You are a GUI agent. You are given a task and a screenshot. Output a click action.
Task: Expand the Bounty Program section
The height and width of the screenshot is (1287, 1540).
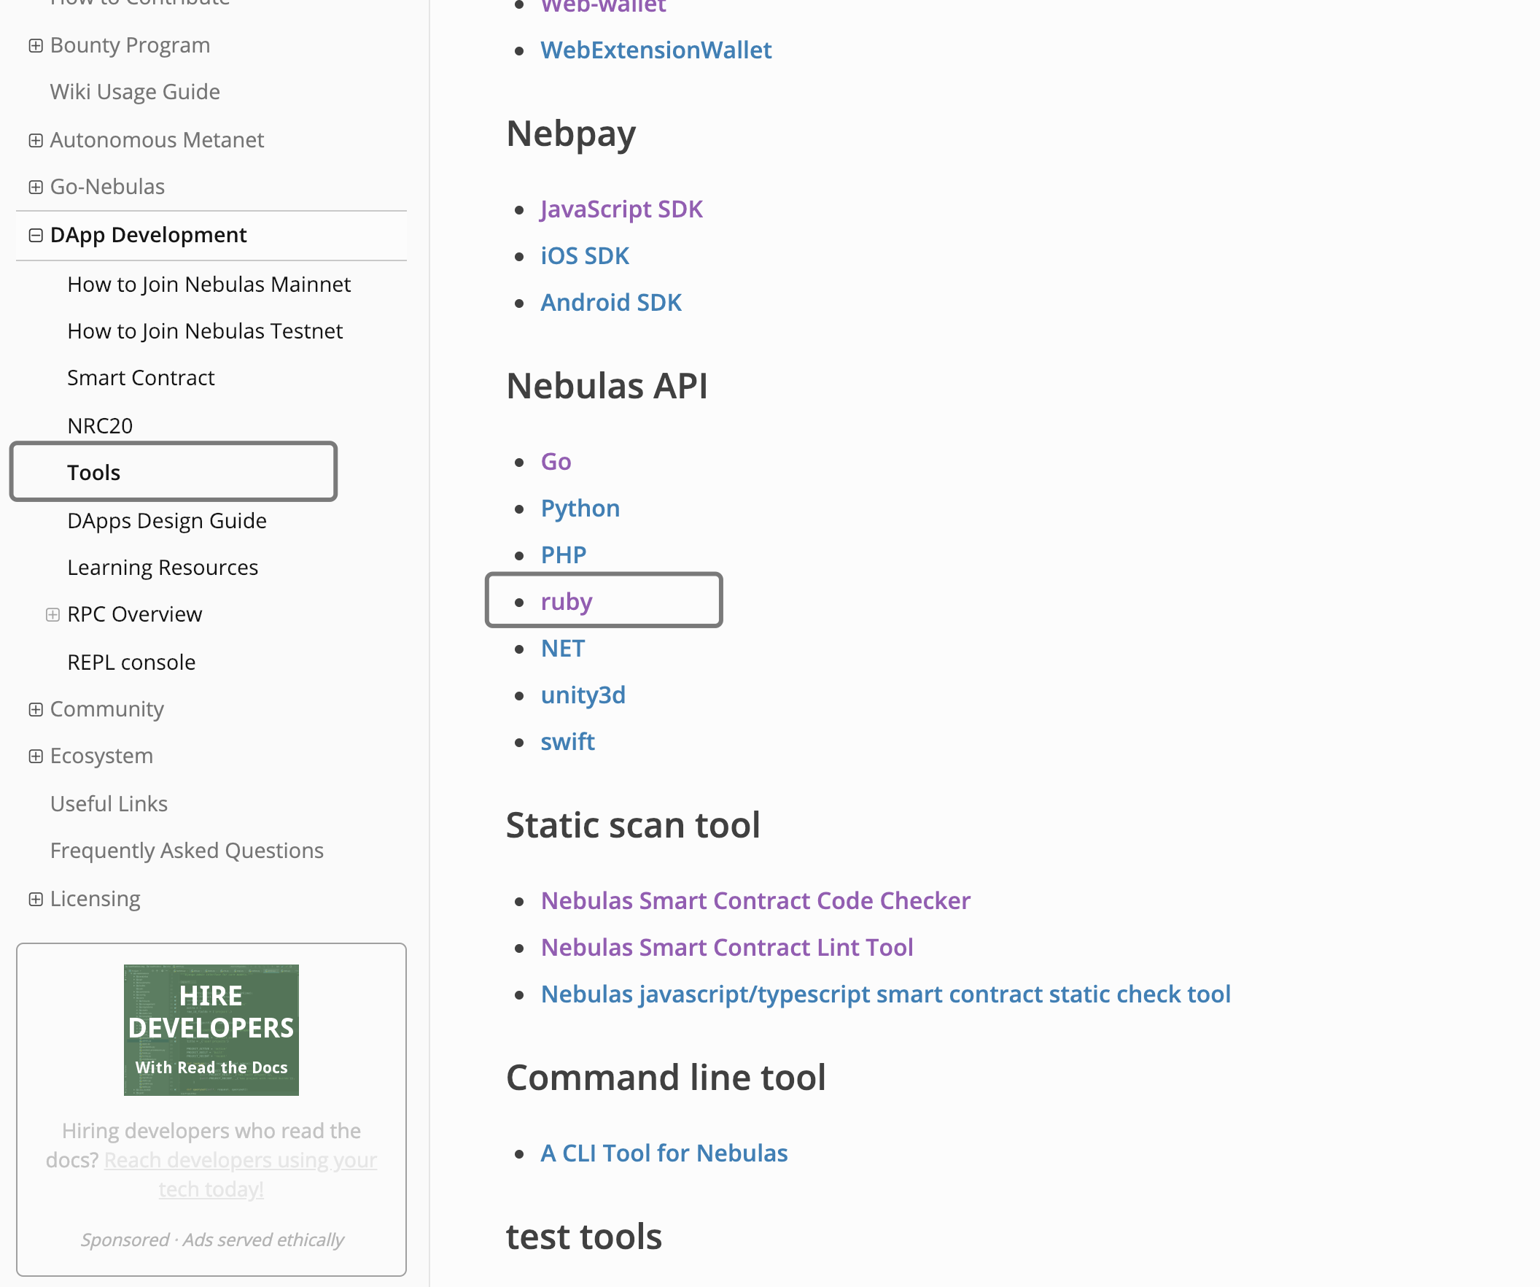36,45
